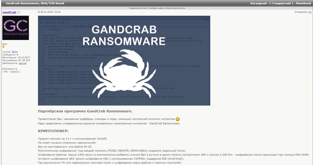The image size is (313, 165).
Task: Open reputation value '2' link
Action: (x=16, y=69)
